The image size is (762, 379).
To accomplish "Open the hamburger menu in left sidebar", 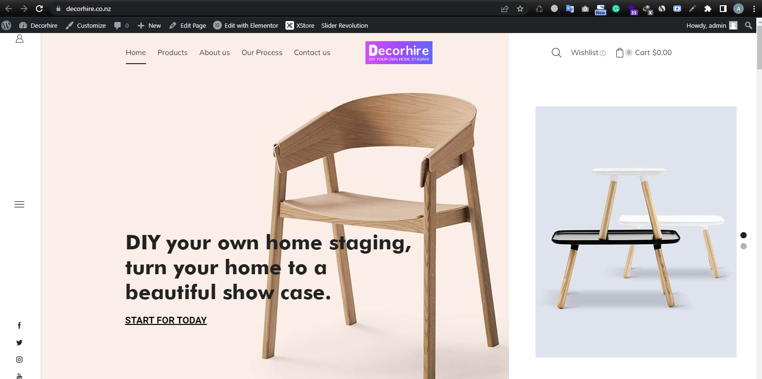I will coord(19,204).
